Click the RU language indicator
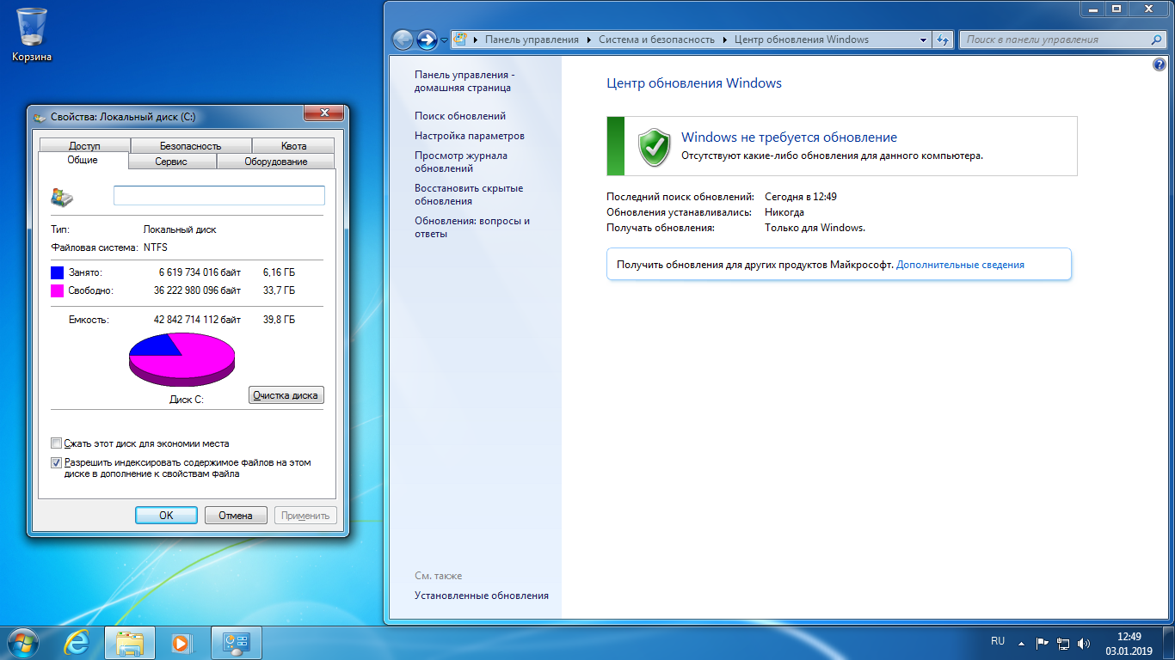 [998, 641]
